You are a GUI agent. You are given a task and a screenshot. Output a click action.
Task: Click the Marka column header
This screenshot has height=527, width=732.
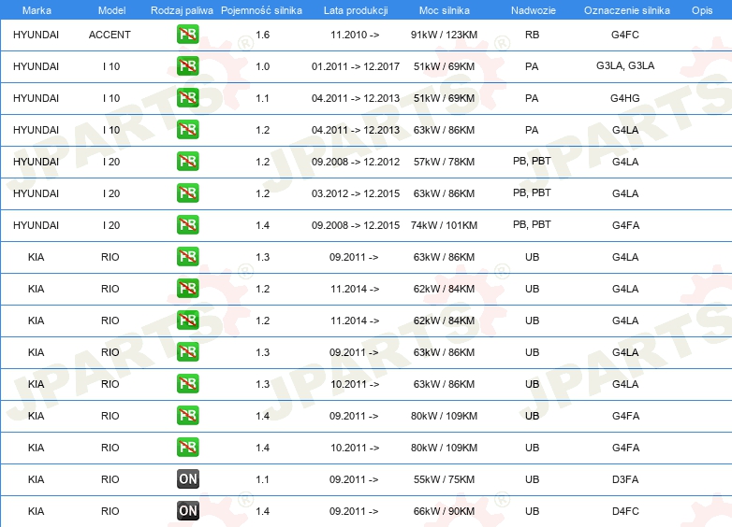36,9
